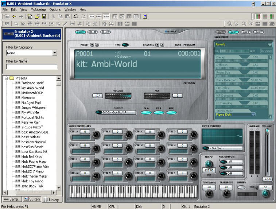Open the Reverb effect type dropdown
Screen dimensions: 276x209
click(x=270, y=44)
